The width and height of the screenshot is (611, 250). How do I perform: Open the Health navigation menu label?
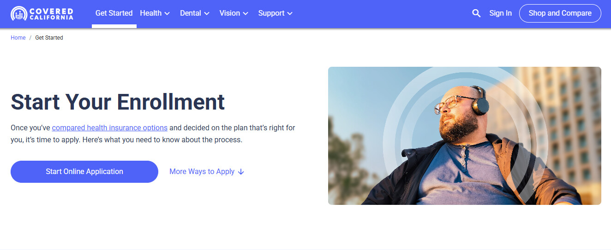[x=151, y=13]
